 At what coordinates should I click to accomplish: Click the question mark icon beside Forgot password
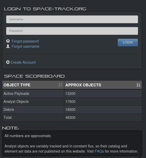(x=8, y=41)
